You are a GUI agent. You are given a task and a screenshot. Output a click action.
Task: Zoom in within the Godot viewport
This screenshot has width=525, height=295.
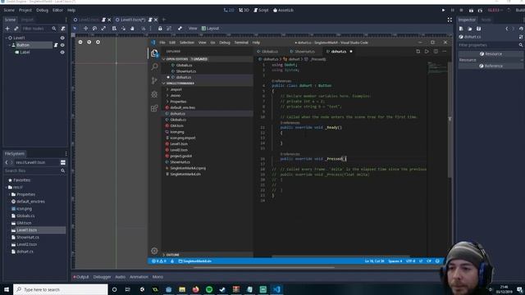[x=98, y=42]
